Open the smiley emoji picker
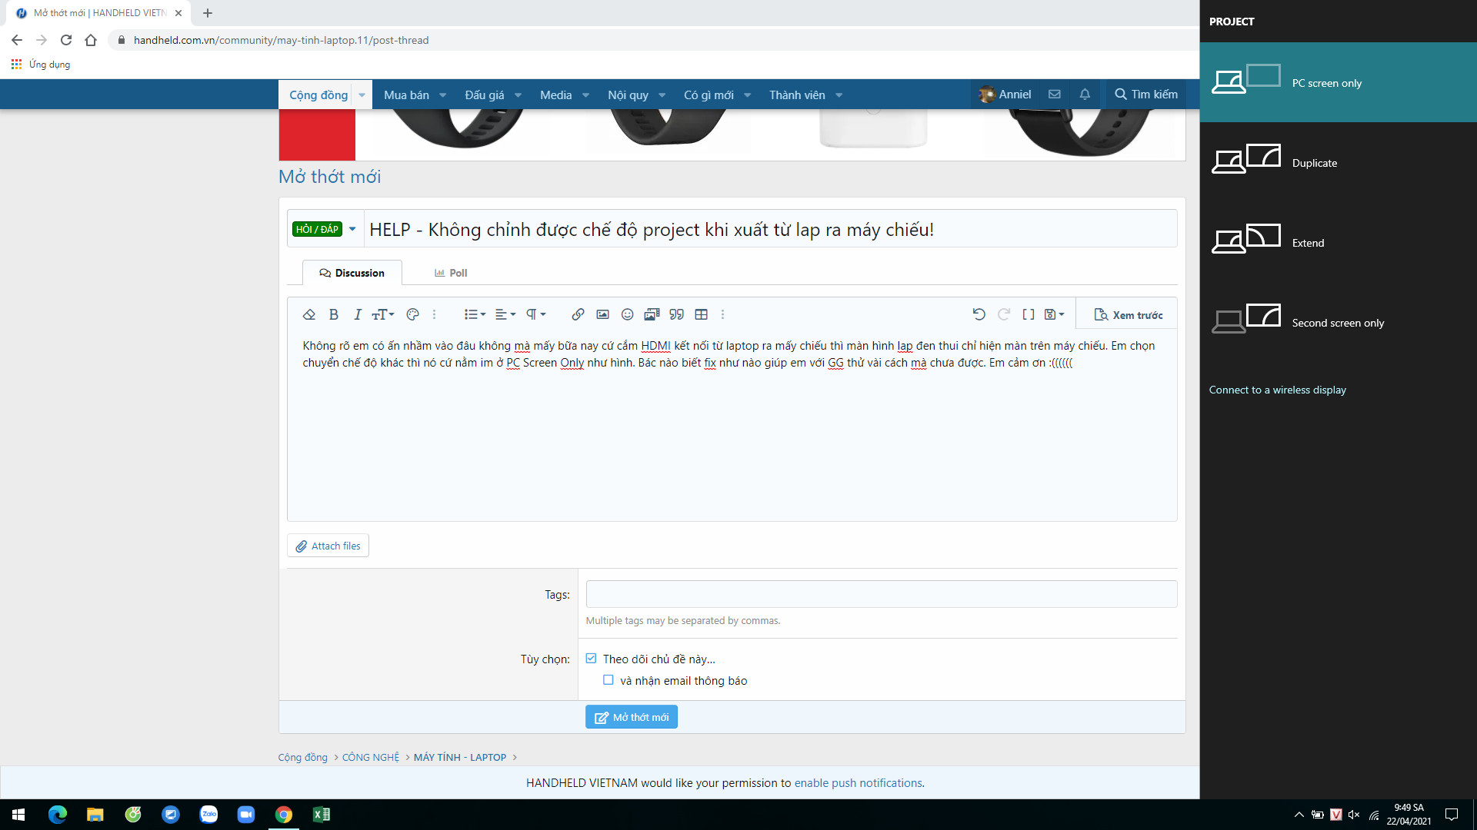This screenshot has width=1477, height=830. [627, 314]
